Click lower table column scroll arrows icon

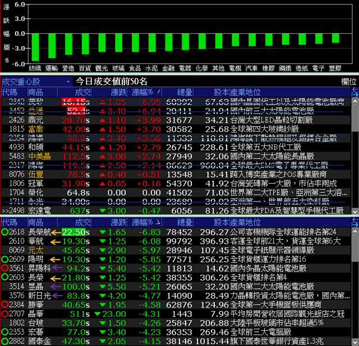click(355, 222)
